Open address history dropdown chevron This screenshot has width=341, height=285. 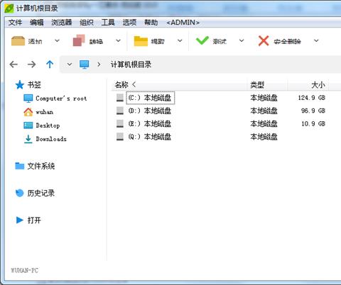tap(70, 65)
